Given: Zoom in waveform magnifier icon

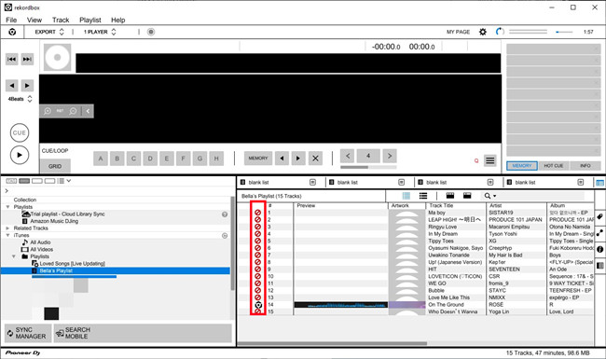Looking at the screenshot, I should tap(48, 111).
